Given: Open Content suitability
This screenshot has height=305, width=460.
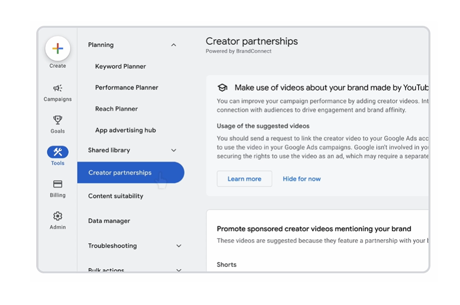Looking at the screenshot, I should click(x=116, y=196).
